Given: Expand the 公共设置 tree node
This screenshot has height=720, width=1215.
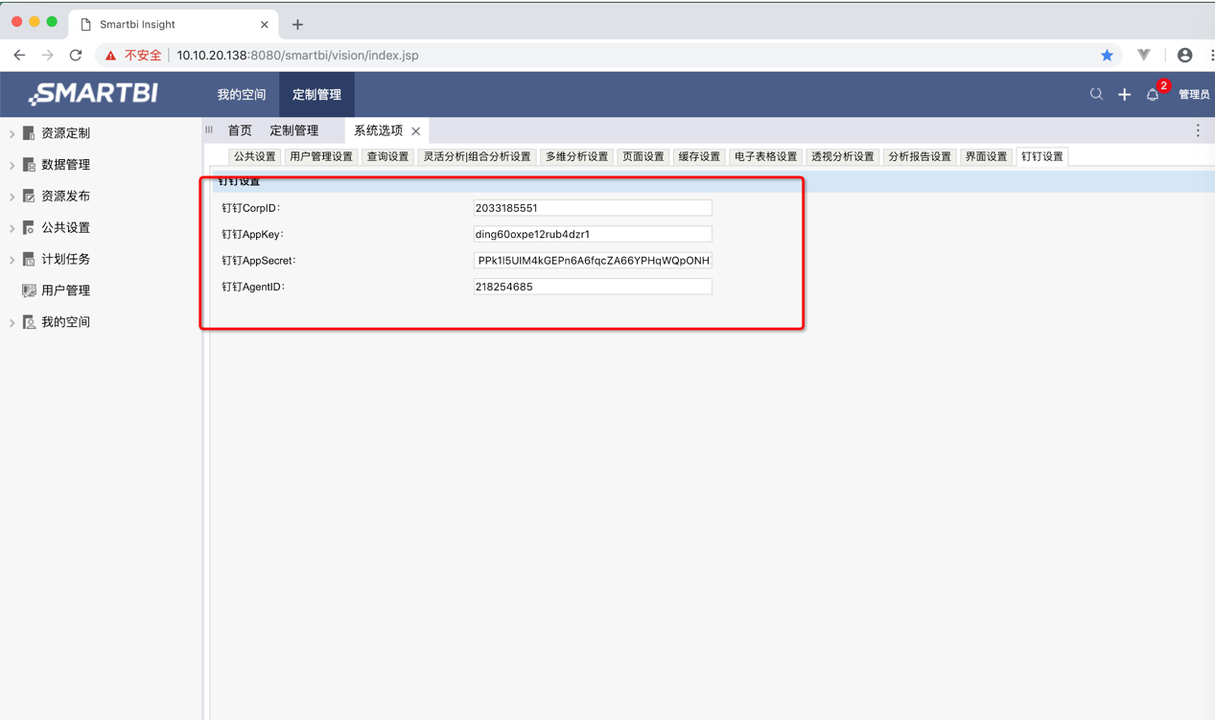Looking at the screenshot, I should 12,228.
